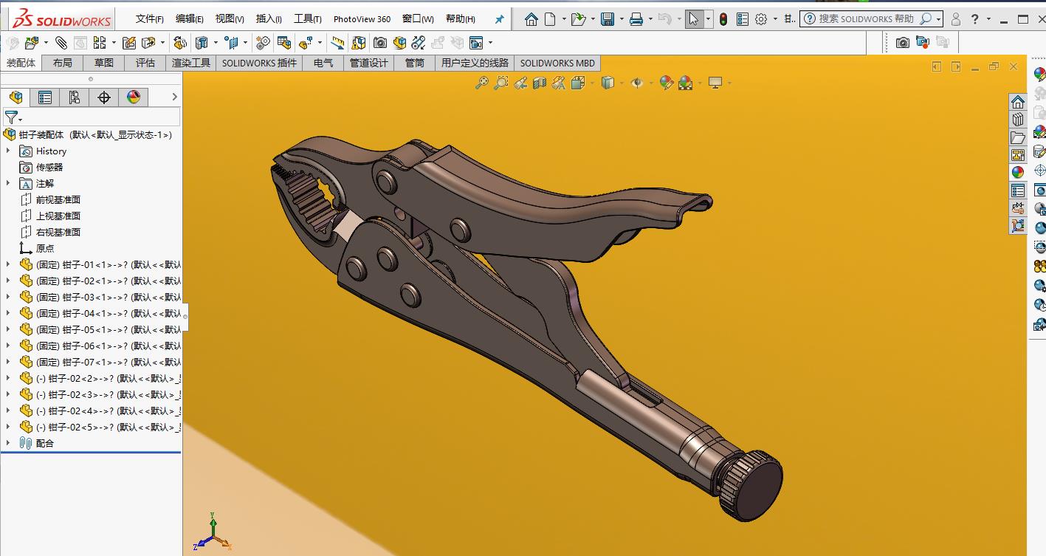Select the SOLIDWORKS 插件 command tab
Viewport: 1046px width, 556px height.
(259, 64)
